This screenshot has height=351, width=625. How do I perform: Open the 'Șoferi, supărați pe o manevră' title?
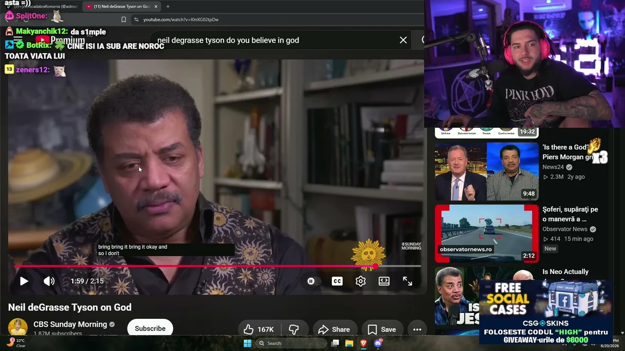tap(570, 214)
